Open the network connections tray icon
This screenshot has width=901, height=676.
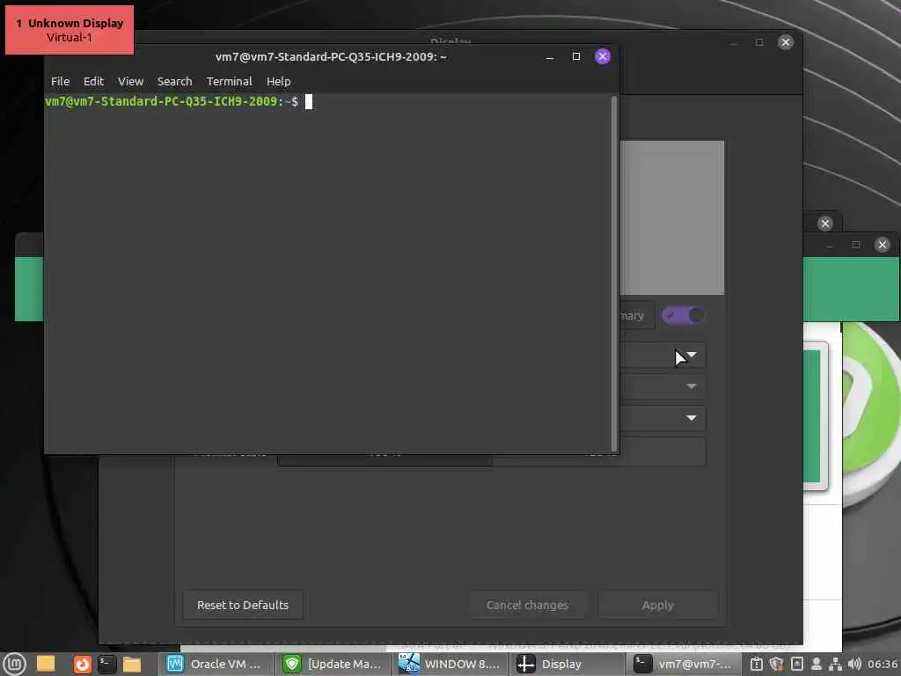tap(836, 664)
